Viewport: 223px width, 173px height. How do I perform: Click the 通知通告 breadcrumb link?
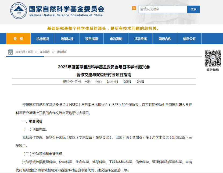pos(61,52)
